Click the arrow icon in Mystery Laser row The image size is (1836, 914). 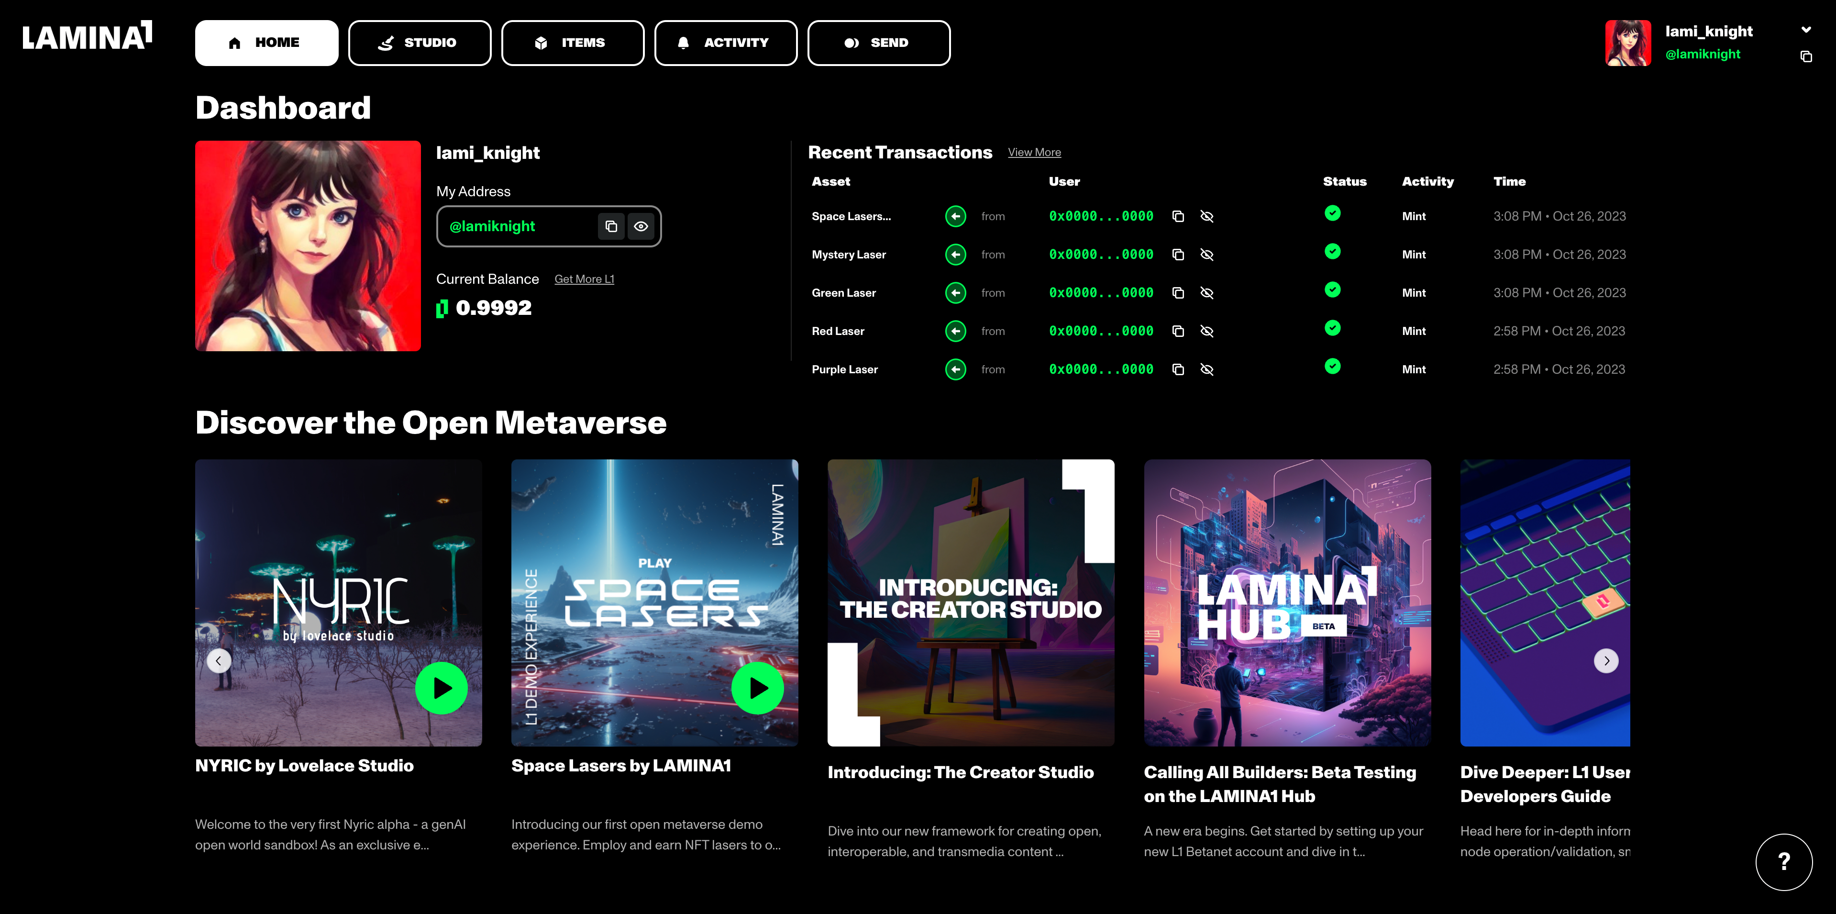pyautogui.click(x=956, y=255)
